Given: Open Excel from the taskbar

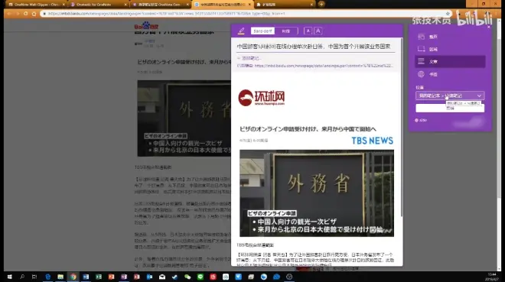Looking at the screenshot, I should pos(99,277).
